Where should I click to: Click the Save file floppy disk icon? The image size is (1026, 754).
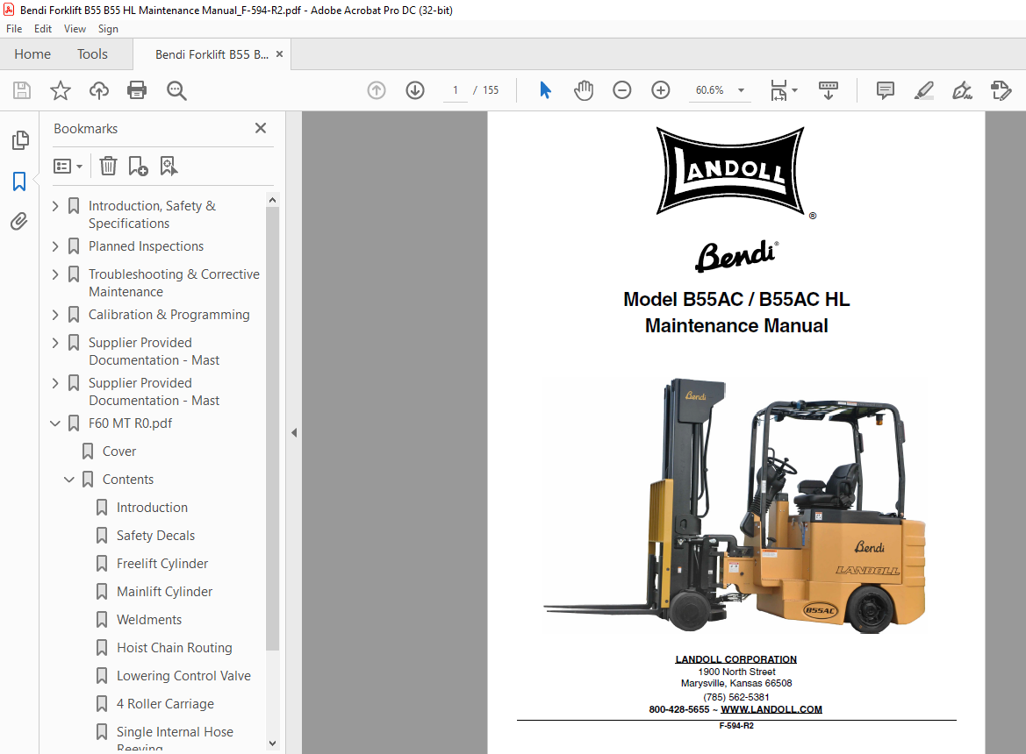tap(22, 90)
